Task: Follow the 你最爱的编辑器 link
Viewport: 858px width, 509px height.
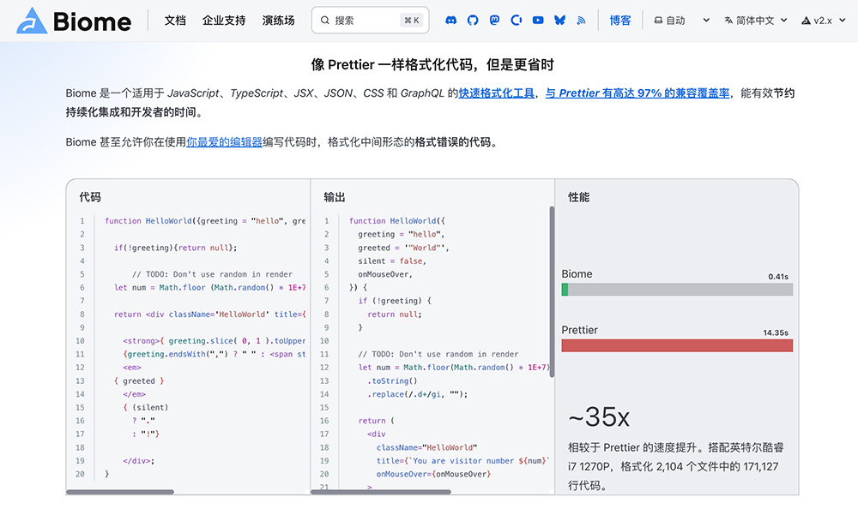Action: [224, 142]
